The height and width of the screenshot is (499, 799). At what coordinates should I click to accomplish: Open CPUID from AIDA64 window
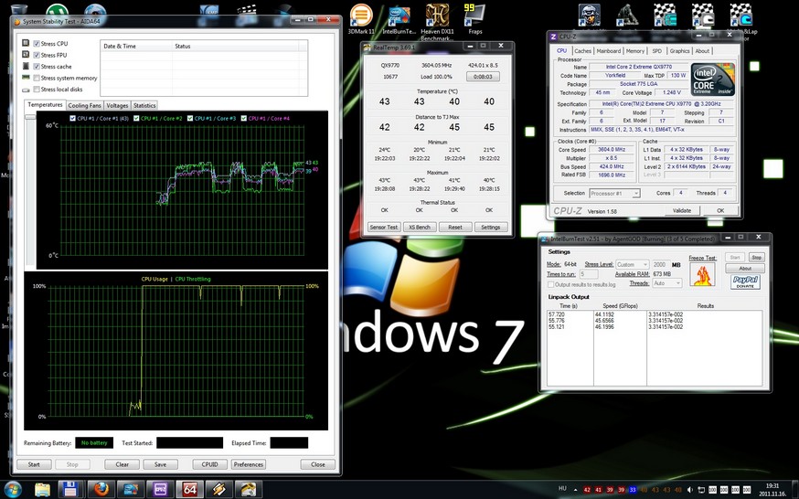210,464
